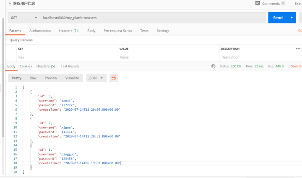Open the request Headers (7) tab
This screenshot has height=178, width=302.
pyautogui.click(x=68, y=31)
